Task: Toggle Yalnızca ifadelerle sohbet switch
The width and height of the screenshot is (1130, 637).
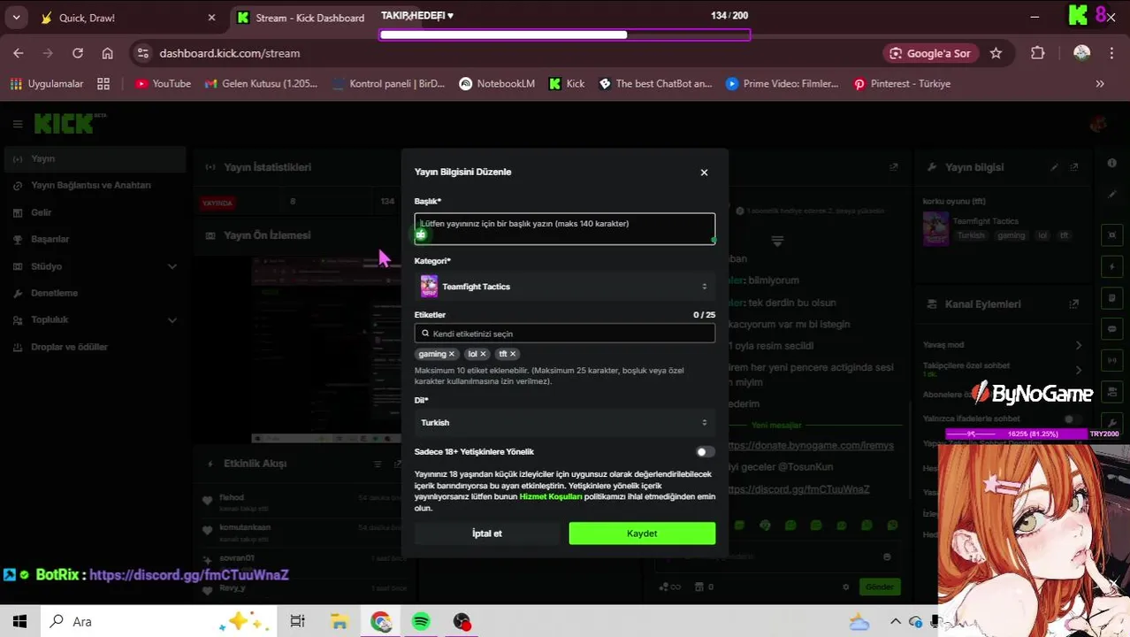Action: tap(1073, 419)
